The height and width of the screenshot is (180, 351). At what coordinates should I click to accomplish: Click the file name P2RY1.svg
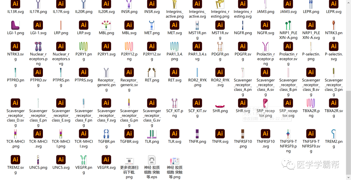(x=106, y=54)
